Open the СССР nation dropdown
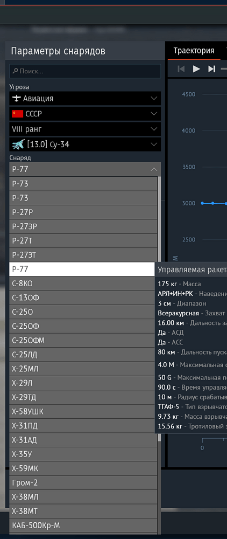 (84, 114)
